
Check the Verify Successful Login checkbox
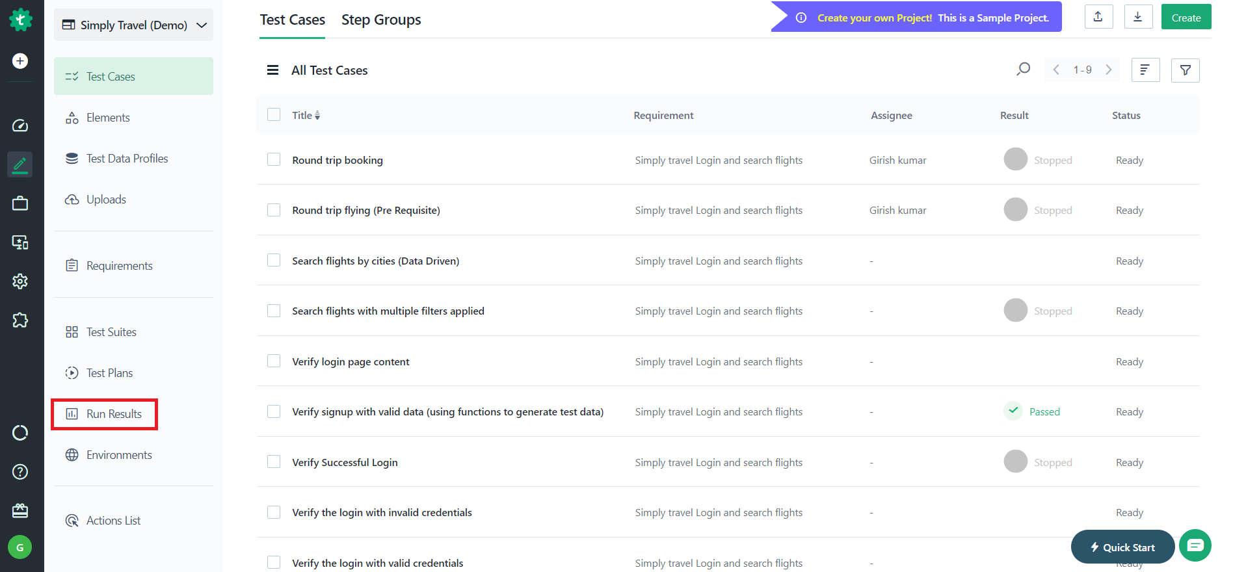(x=274, y=461)
